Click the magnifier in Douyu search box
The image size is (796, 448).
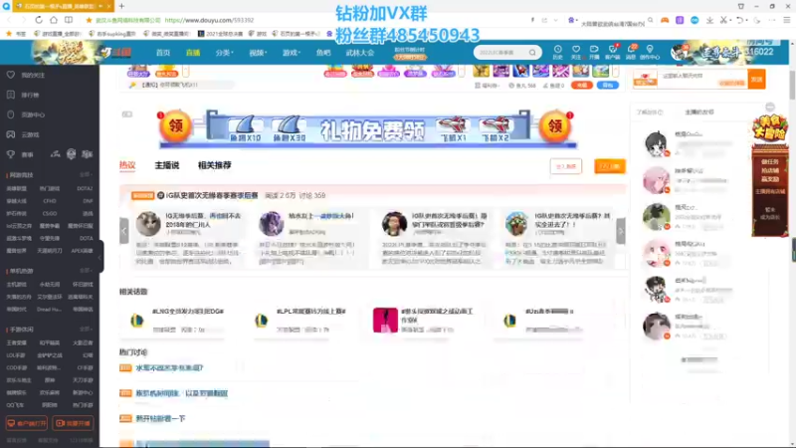tap(532, 53)
